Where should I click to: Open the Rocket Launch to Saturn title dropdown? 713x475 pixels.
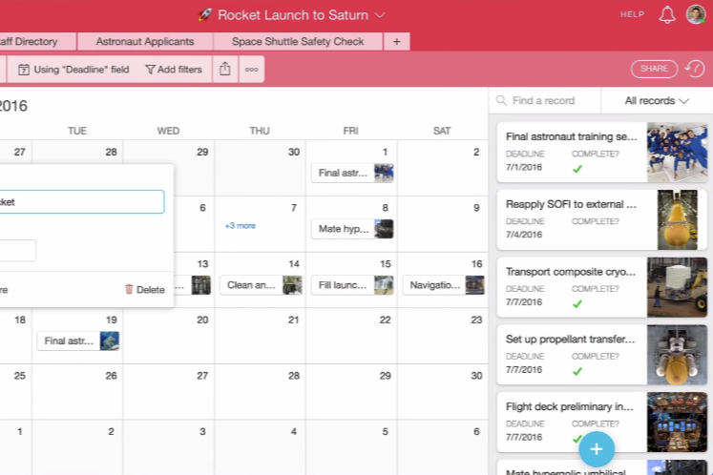pyautogui.click(x=380, y=15)
